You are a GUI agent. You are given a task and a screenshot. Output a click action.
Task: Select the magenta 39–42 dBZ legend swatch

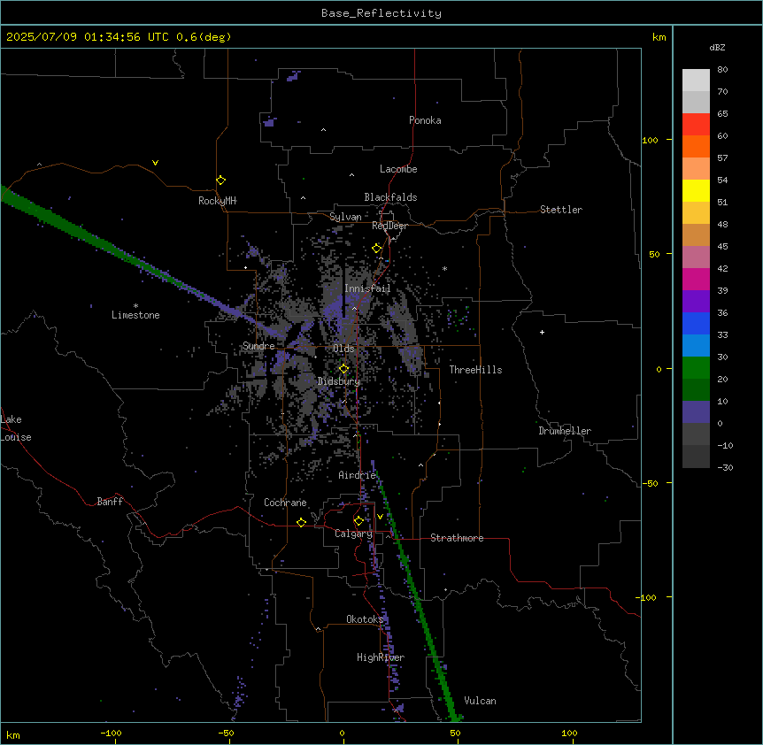(x=696, y=279)
